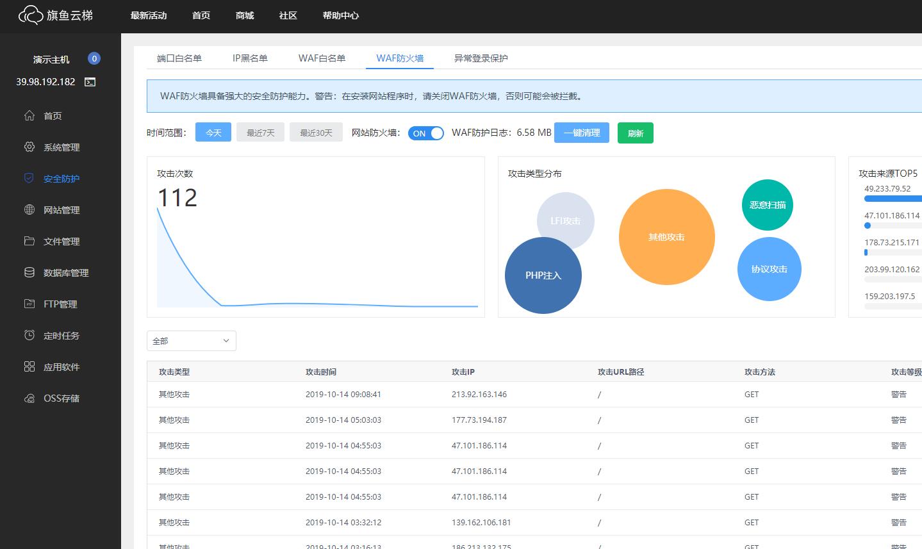The image size is (922, 549).
Task: Click the gear icon for 系统管理
Action: click(x=29, y=147)
